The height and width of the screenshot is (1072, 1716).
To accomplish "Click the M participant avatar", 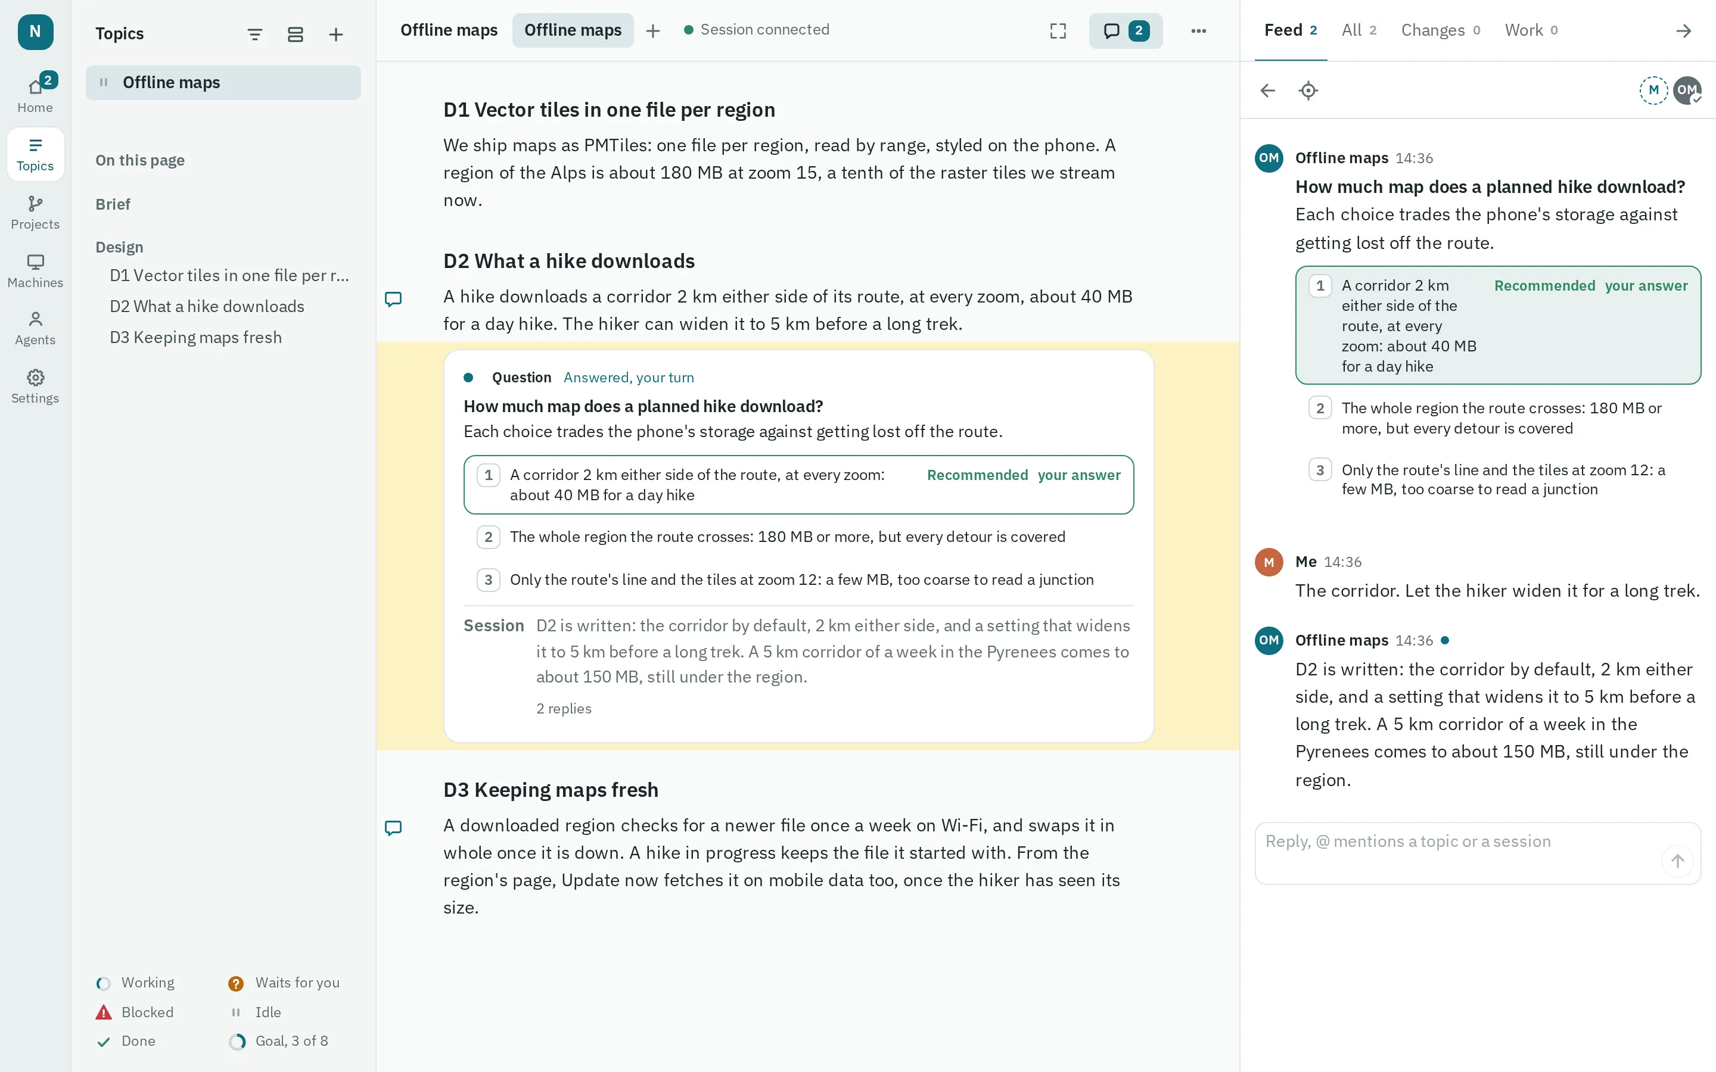I will point(1653,90).
